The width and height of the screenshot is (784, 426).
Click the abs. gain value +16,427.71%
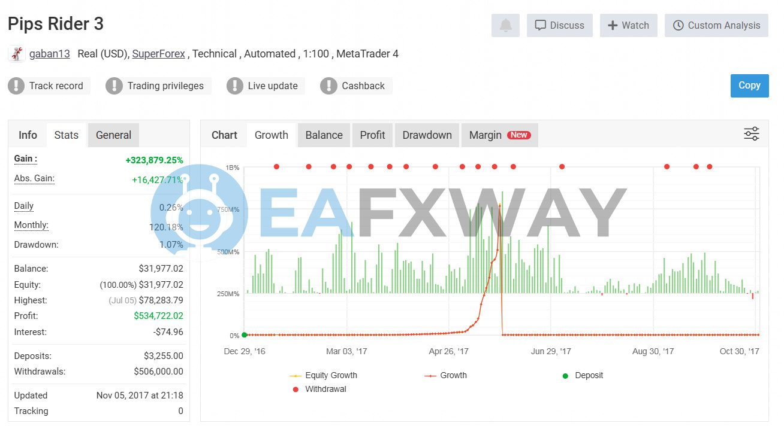(158, 179)
